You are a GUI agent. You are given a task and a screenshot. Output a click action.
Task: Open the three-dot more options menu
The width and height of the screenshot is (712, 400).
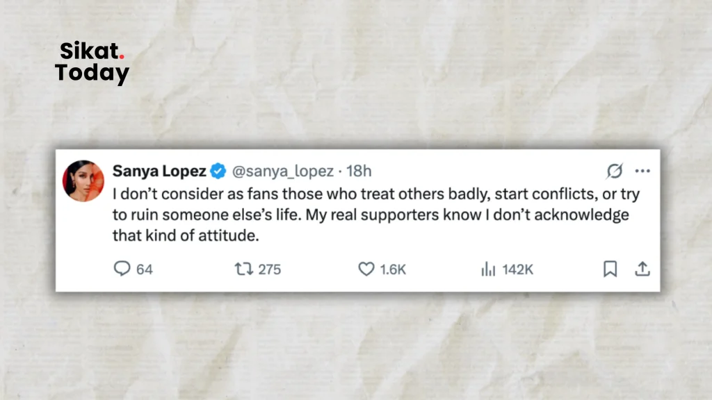pos(642,171)
